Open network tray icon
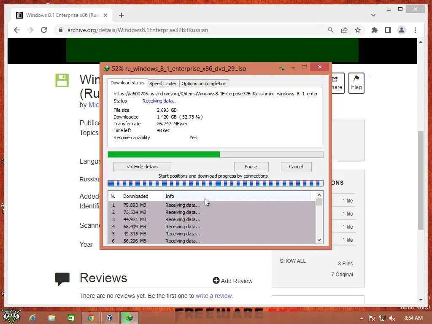This screenshot has height=324, width=432. 382,318
